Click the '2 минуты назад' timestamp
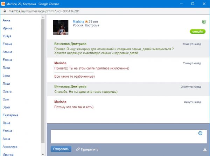 191,87
